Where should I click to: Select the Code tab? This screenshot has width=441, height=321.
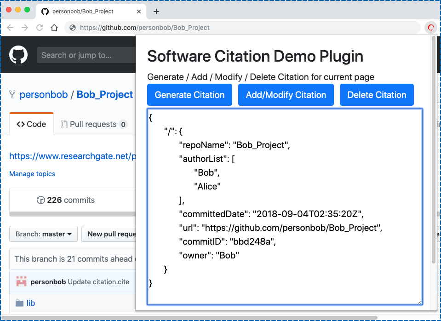point(31,124)
